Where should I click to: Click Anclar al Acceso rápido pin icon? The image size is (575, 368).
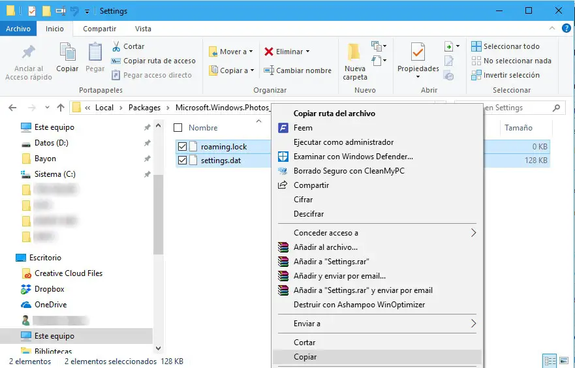[29, 52]
